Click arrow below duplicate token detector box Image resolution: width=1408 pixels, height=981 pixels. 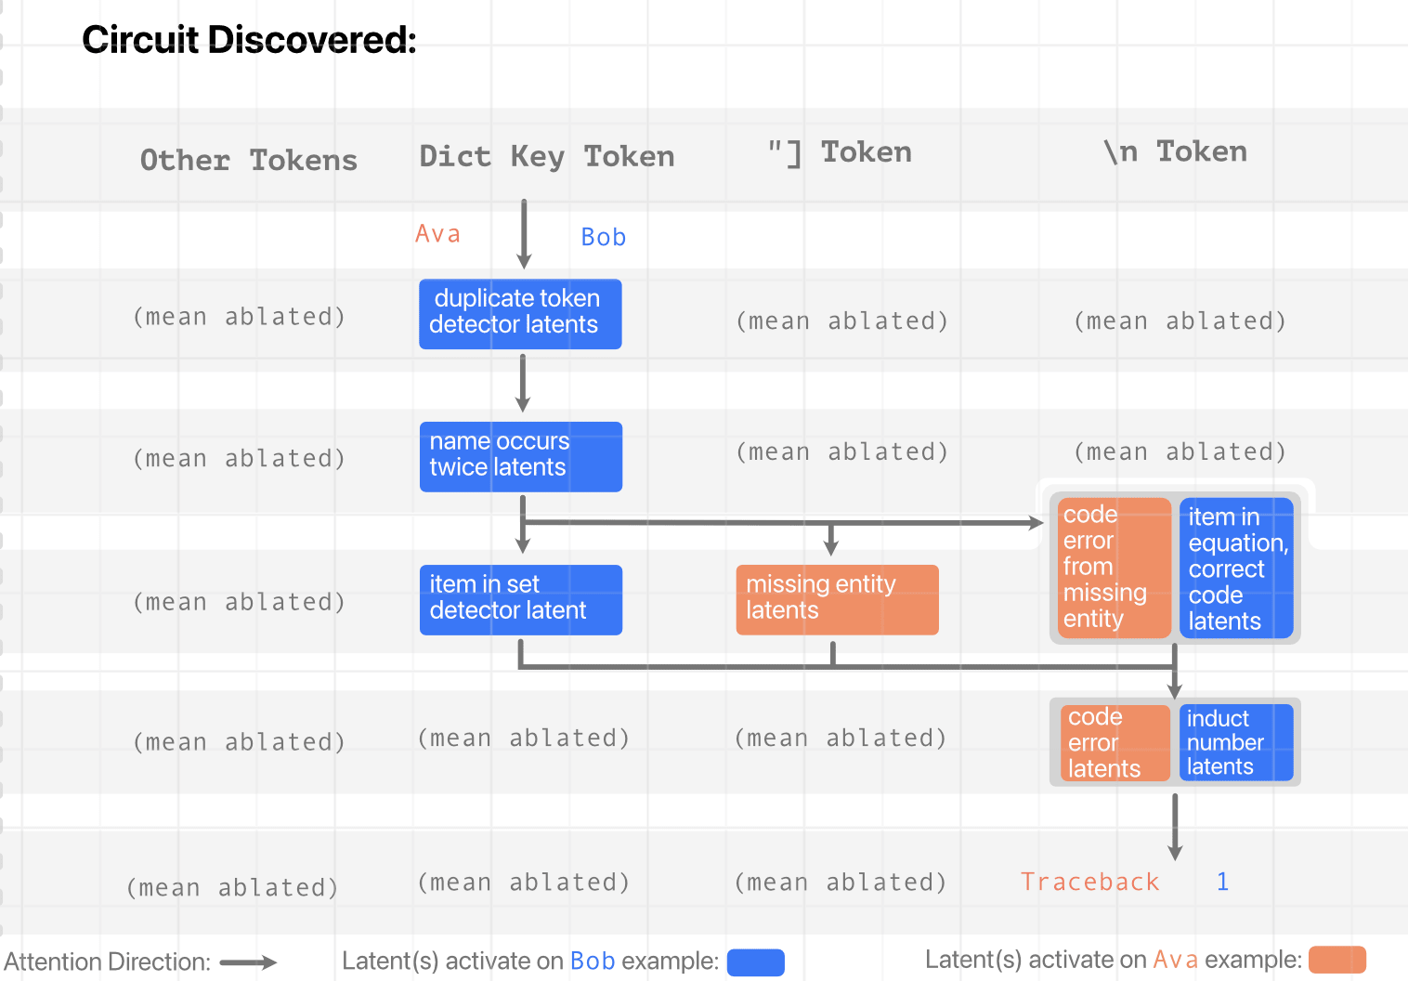[523, 383]
